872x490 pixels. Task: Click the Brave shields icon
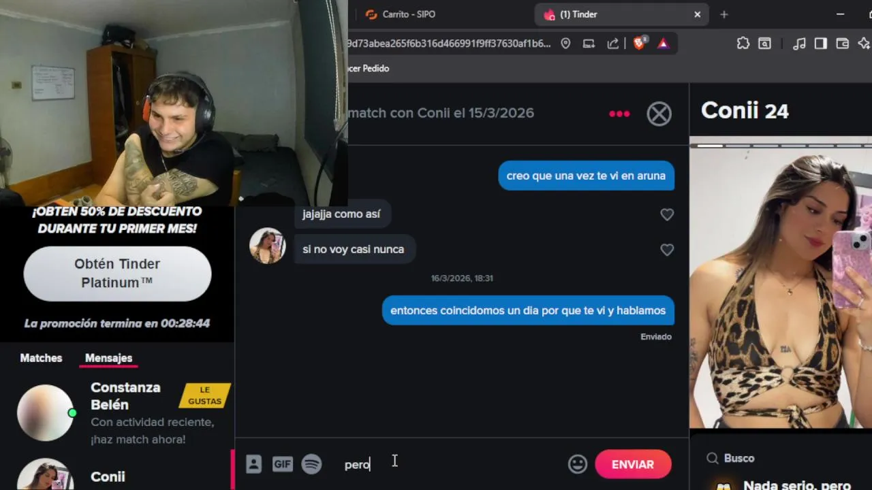pyautogui.click(x=640, y=43)
